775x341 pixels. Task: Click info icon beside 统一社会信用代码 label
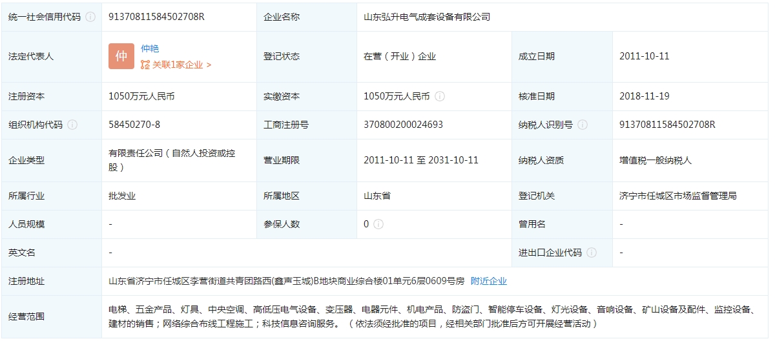[x=90, y=17]
